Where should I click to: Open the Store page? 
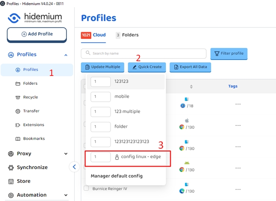23,181
